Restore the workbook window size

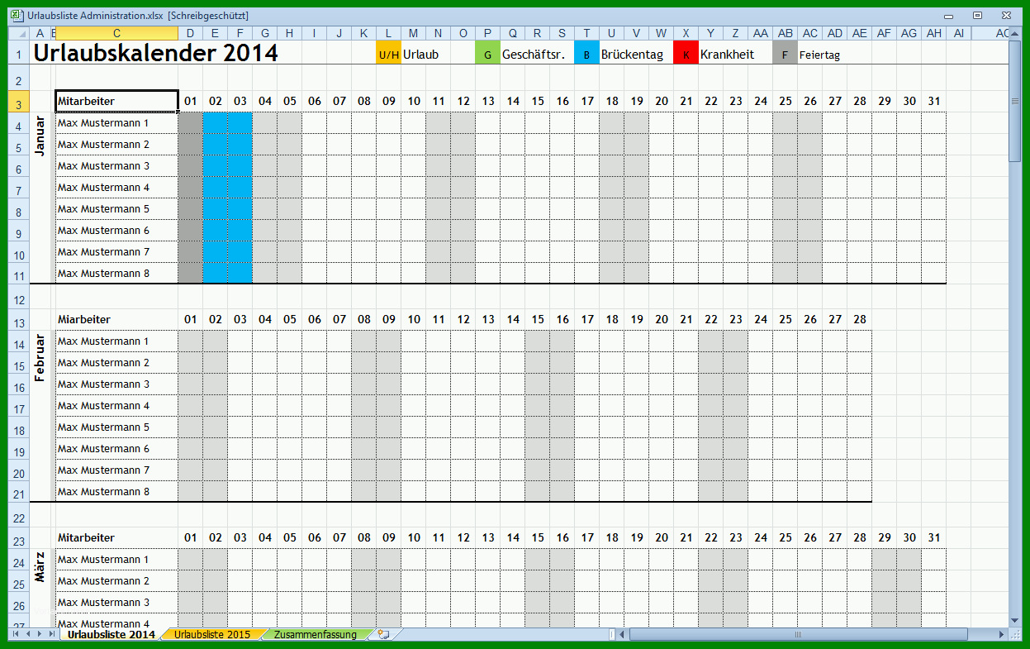977,16
